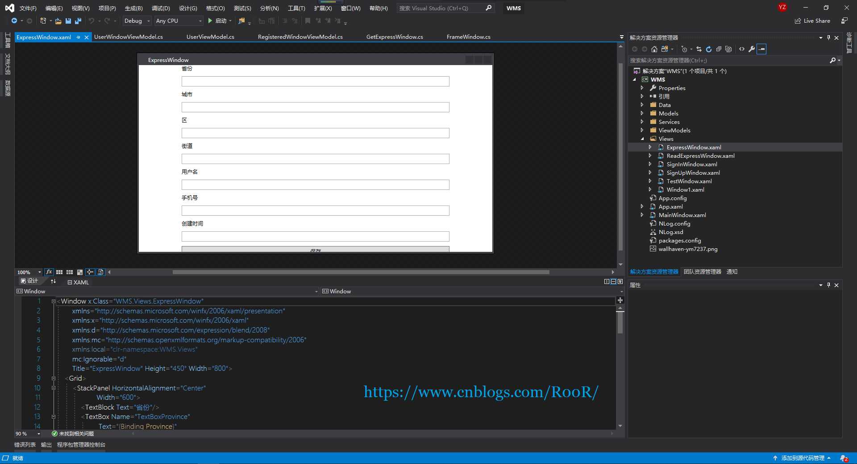The height and width of the screenshot is (464, 857).
Task: Toggle snapping to snaplines in designer
Action: tap(90, 272)
